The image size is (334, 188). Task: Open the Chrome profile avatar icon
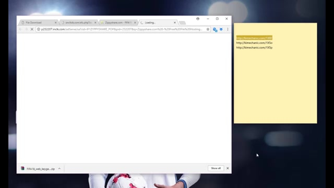(198, 19)
